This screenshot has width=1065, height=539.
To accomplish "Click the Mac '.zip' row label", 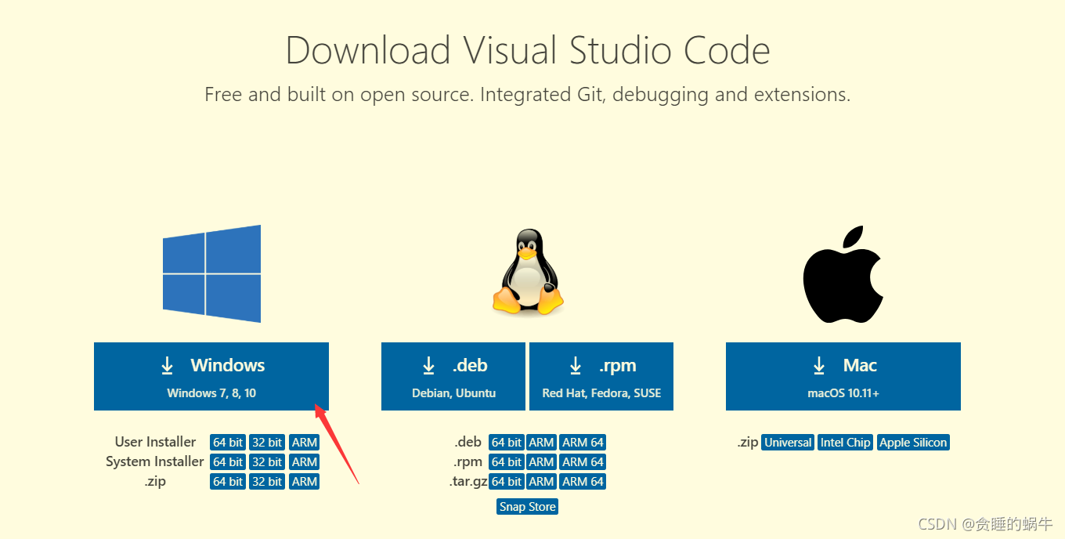I will point(748,442).
